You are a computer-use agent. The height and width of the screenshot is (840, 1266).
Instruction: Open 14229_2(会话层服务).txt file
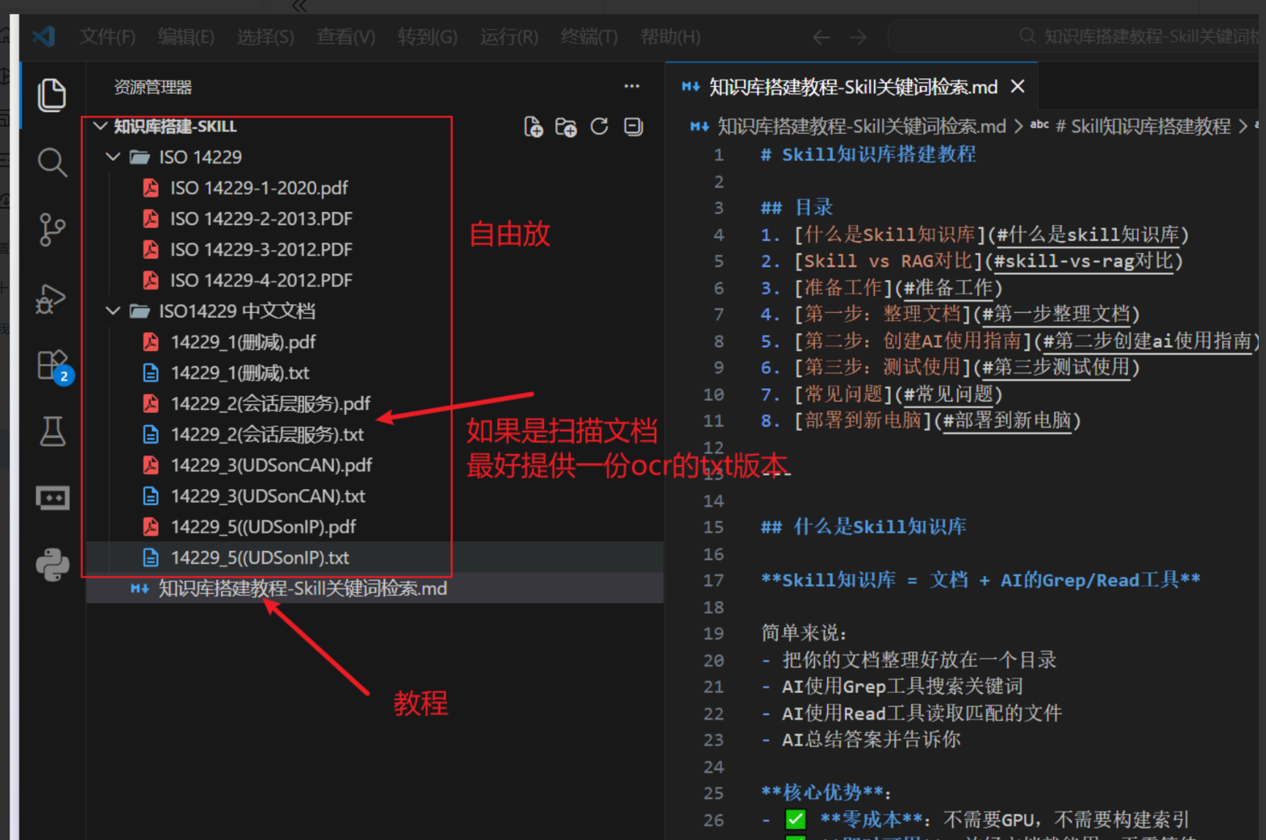pyautogui.click(x=266, y=434)
